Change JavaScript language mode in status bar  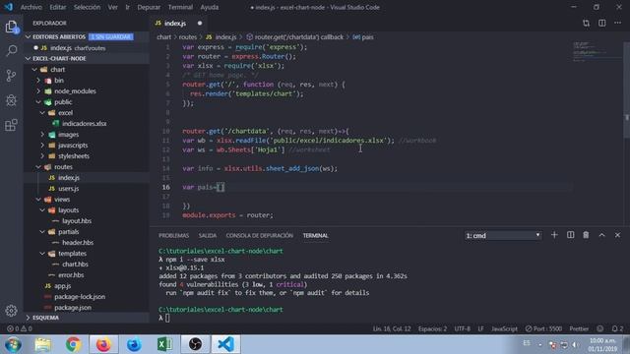coord(505,328)
